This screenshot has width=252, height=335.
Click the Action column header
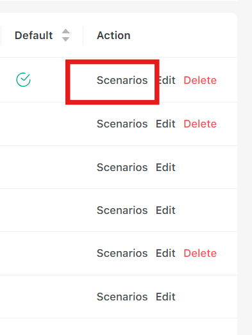(x=113, y=35)
